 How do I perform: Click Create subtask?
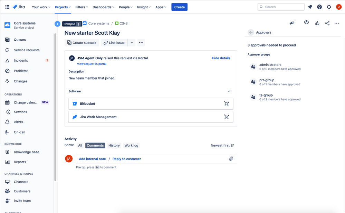point(82,43)
